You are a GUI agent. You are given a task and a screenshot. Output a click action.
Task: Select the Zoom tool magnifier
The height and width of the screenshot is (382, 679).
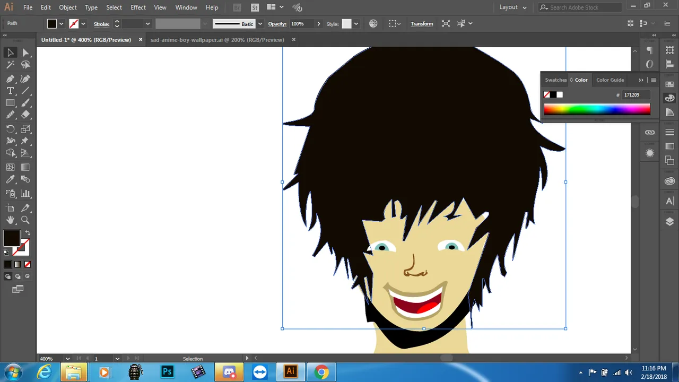coord(25,220)
